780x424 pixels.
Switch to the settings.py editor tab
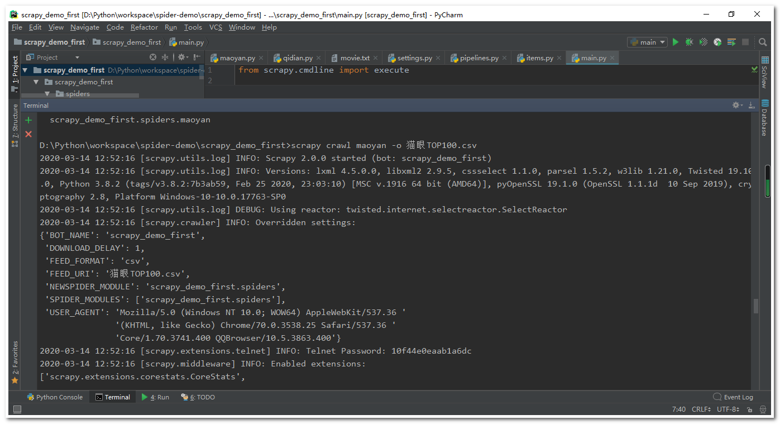[414, 58]
